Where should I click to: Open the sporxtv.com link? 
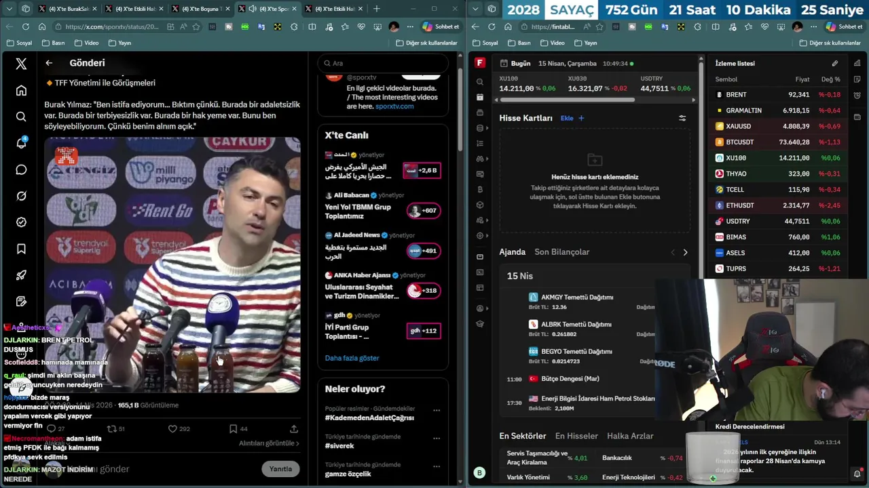click(394, 106)
